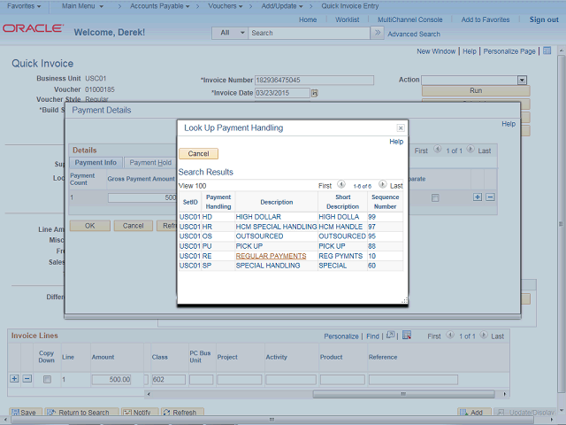Expand the Action dropdown
This screenshot has height=425, width=566.
pyautogui.click(x=522, y=80)
